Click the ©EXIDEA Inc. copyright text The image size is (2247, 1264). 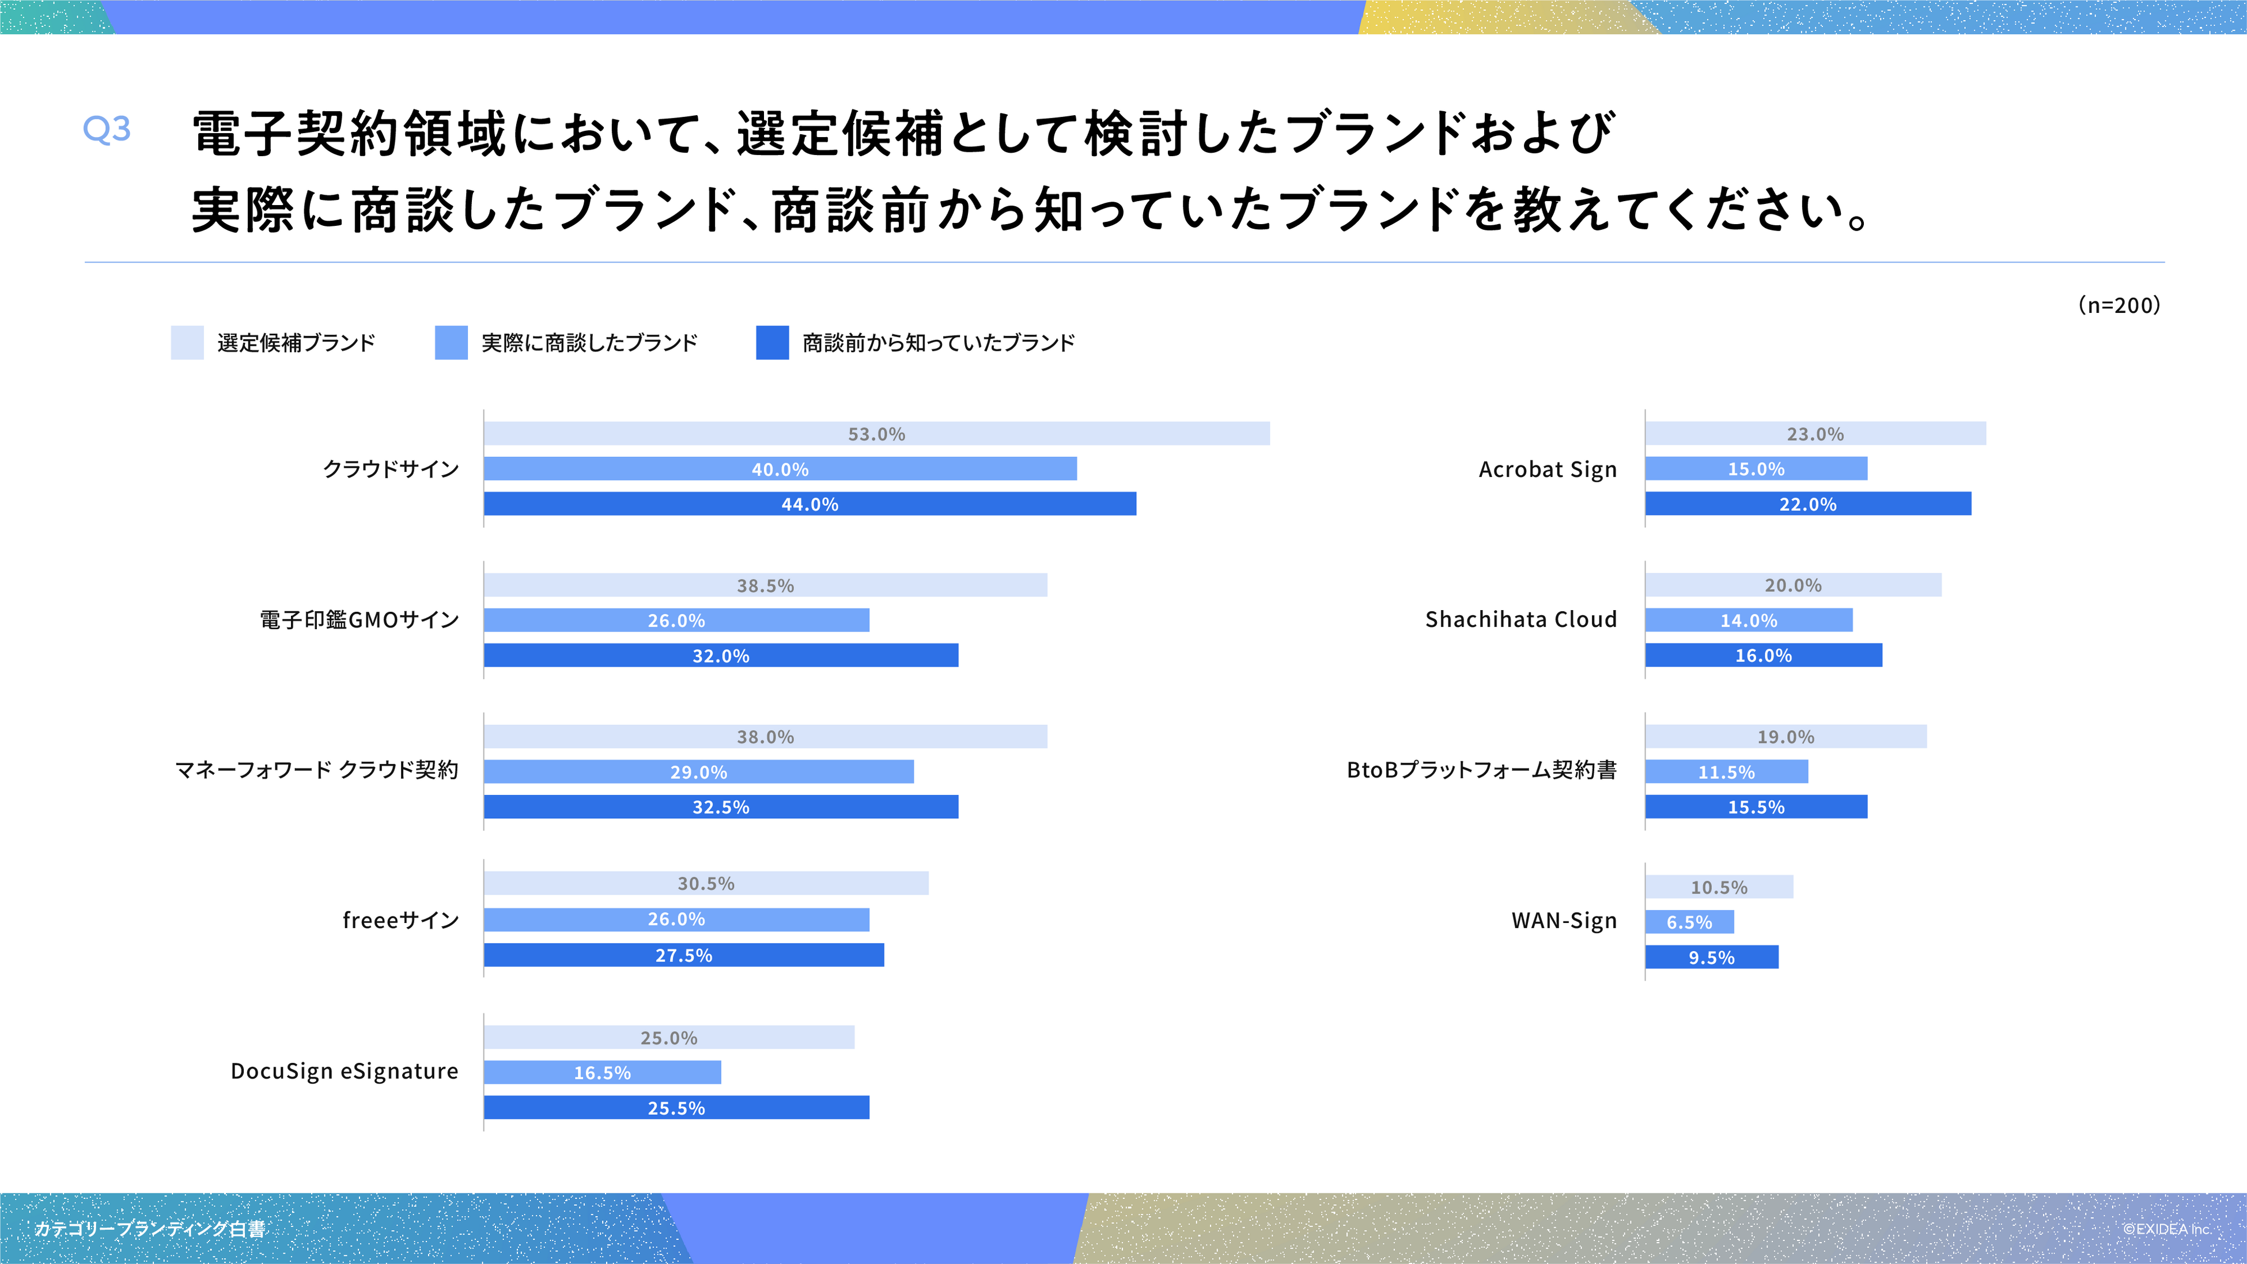[x=2166, y=1229]
